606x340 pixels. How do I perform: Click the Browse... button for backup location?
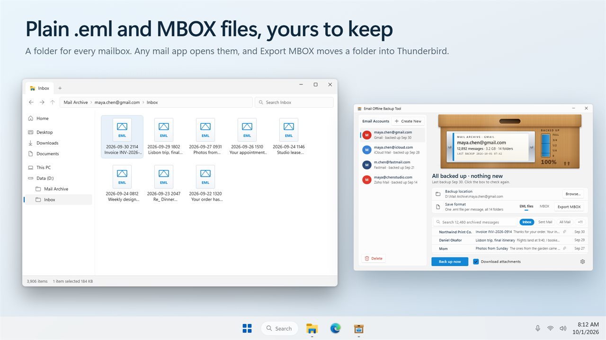point(573,194)
